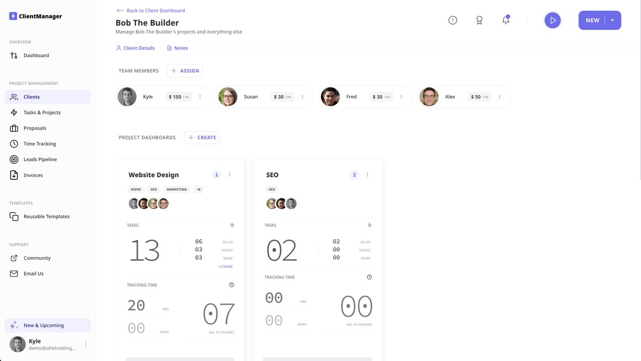Click the lightning icon above Website Design tasks
Viewport: 641px width, 361px height.
click(232, 224)
